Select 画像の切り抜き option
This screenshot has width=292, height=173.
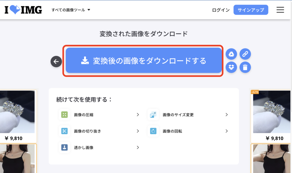pos(87,131)
